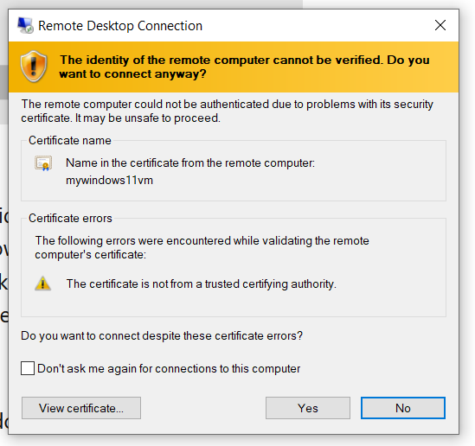Enable the Don't ask me again checkbox
This screenshot has height=446, width=475.
(28, 368)
